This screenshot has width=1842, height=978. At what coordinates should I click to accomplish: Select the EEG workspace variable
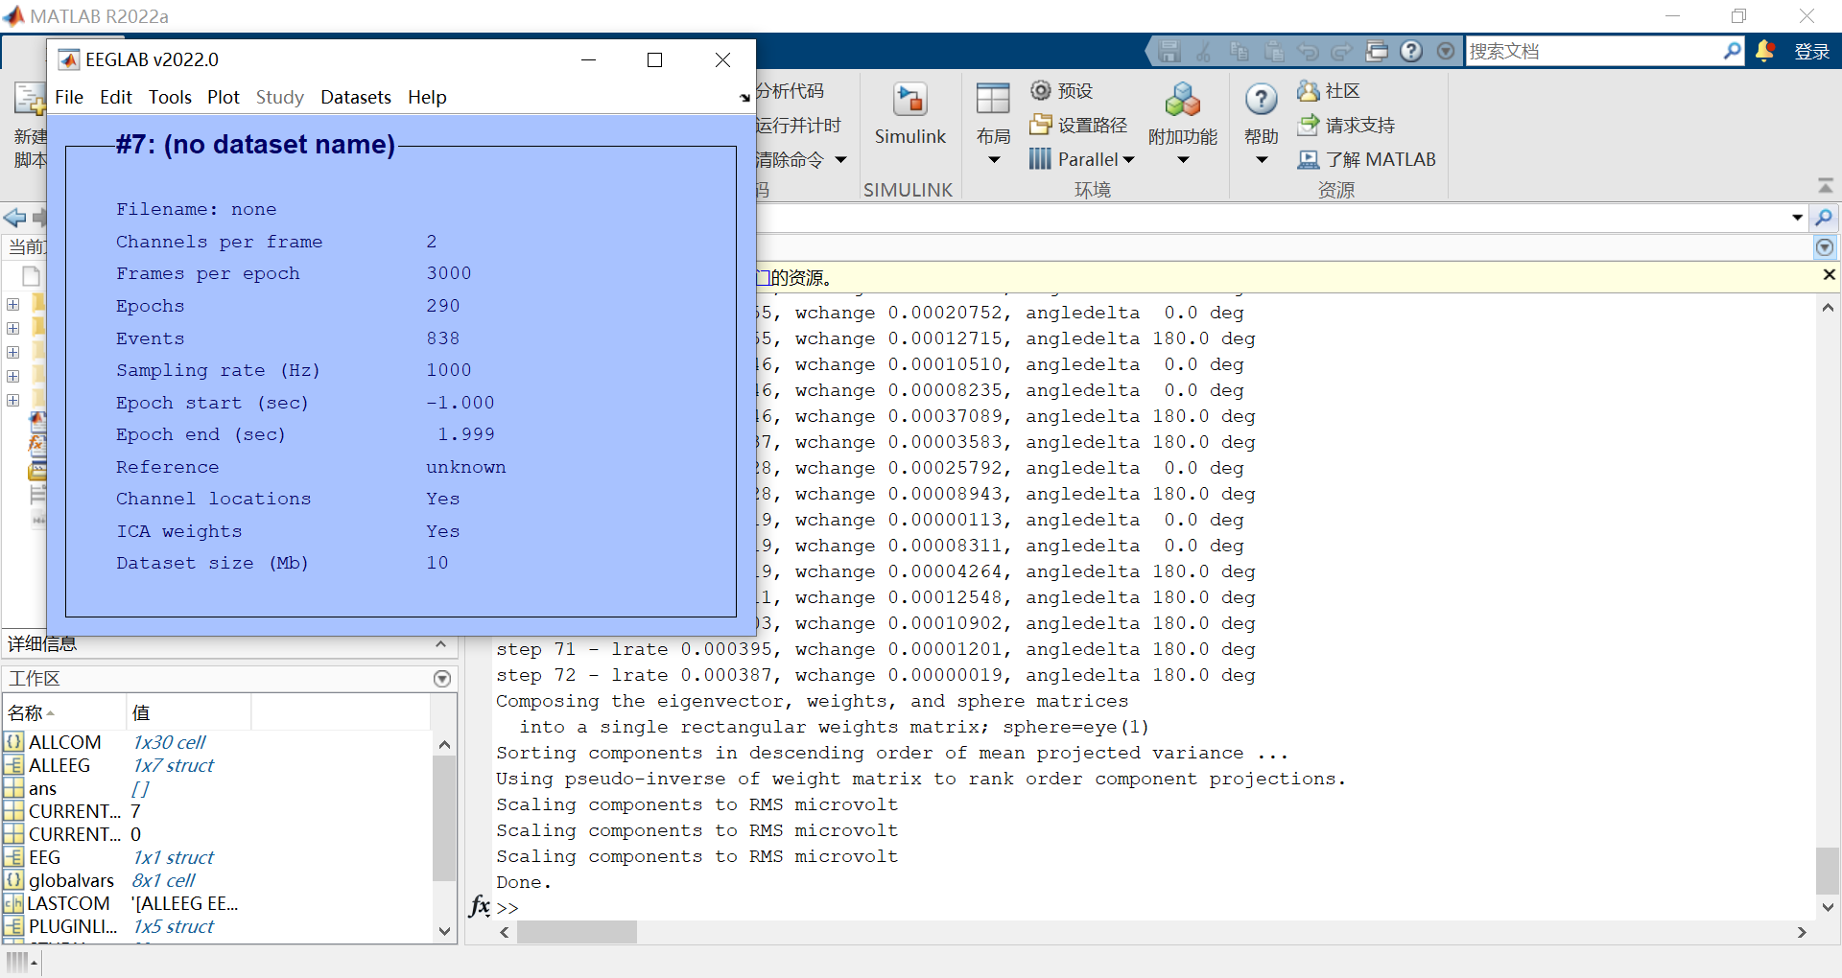(x=44, y=857)
